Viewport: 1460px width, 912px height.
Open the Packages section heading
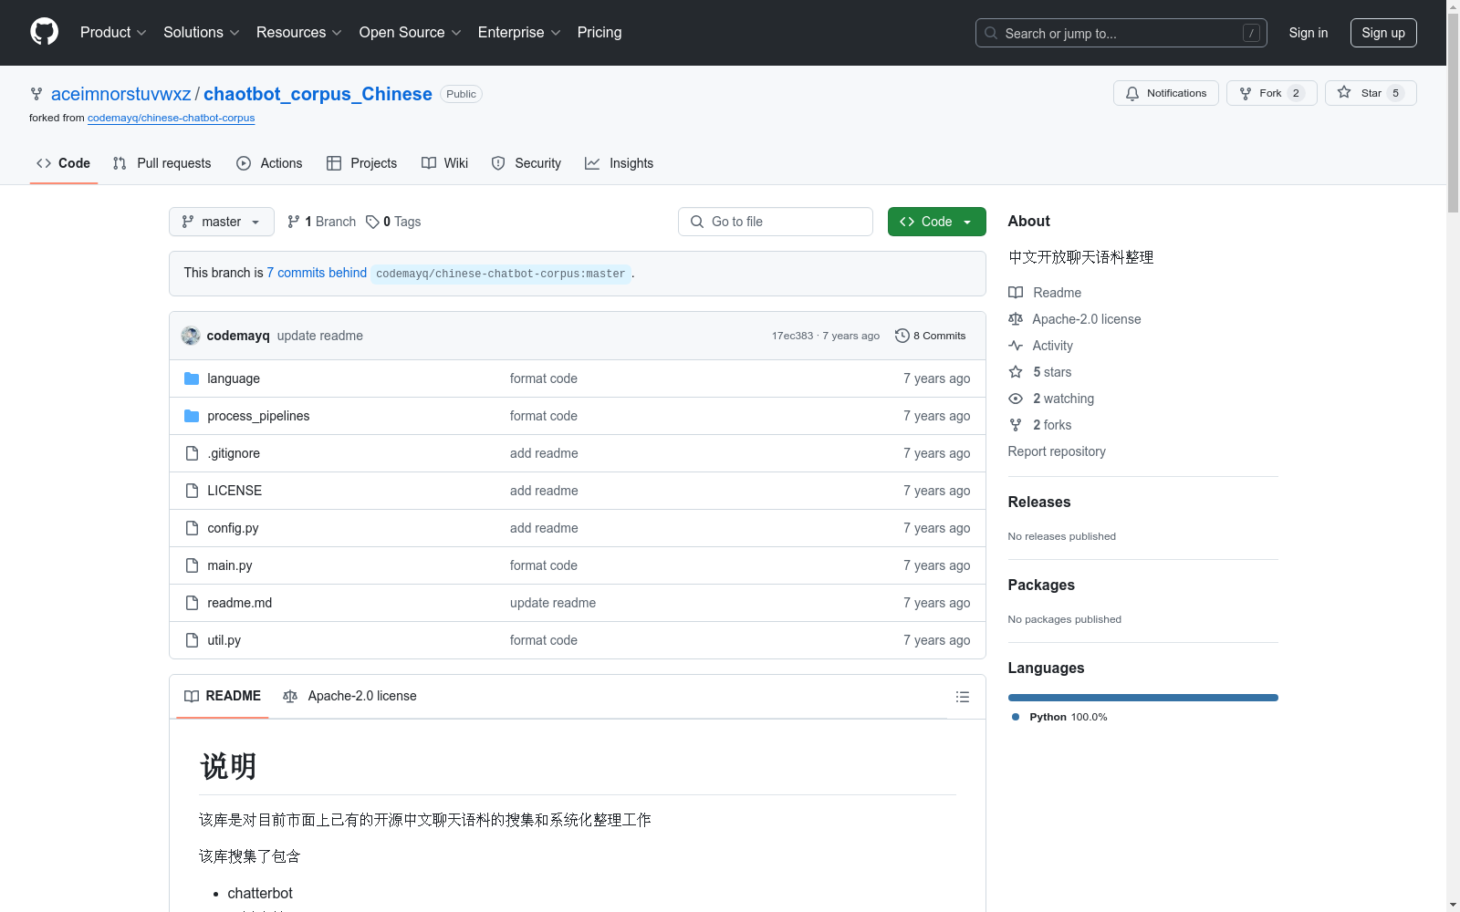coord(1041,586)
